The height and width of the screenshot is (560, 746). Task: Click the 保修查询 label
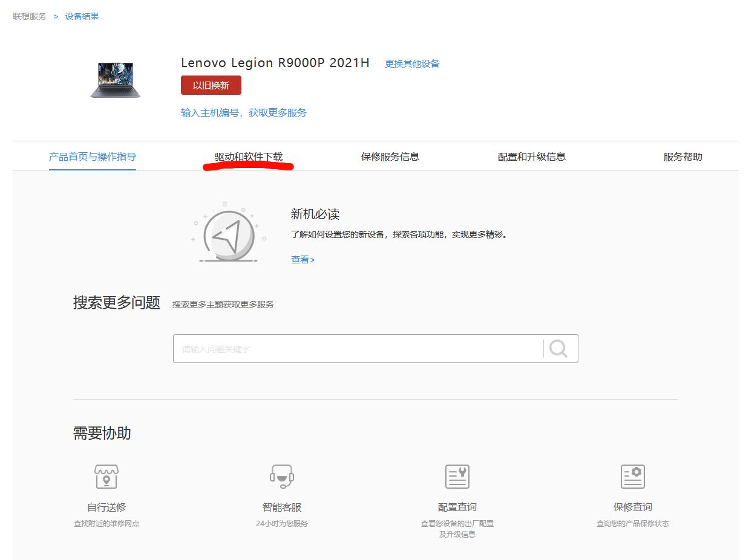click(x=633, y=507)
